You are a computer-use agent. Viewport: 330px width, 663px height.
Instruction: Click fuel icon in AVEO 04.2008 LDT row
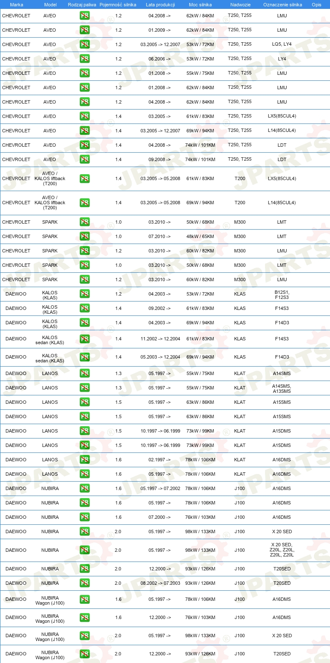pos(84,145)
